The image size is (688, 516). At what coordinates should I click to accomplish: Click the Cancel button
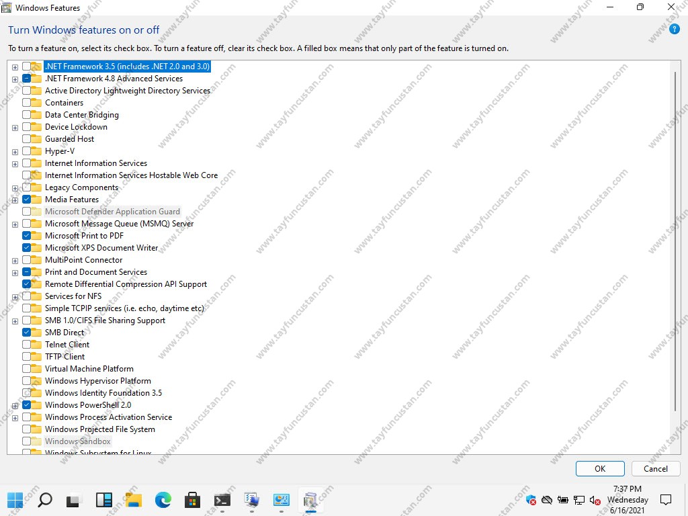(x=656, y=468)
